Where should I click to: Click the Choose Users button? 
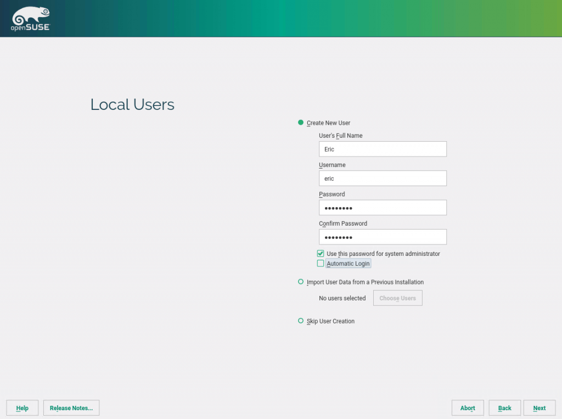coord(397,298)
